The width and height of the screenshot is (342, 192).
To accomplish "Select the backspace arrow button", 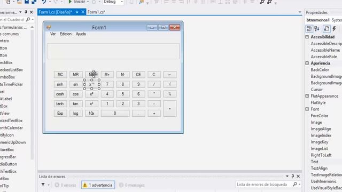I will coord(170,75).
